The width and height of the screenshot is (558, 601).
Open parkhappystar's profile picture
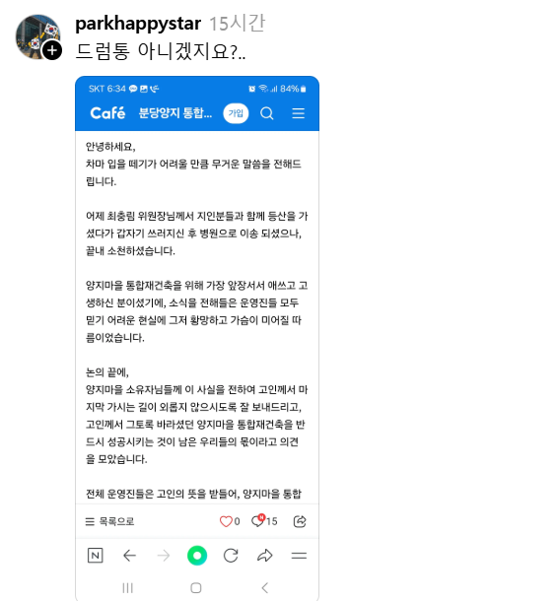click(37, 36)
